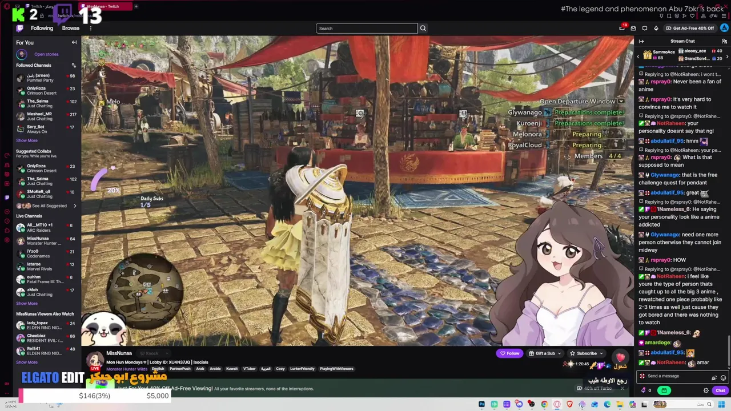Click the red heart reaction button

(x=621, y=357)
